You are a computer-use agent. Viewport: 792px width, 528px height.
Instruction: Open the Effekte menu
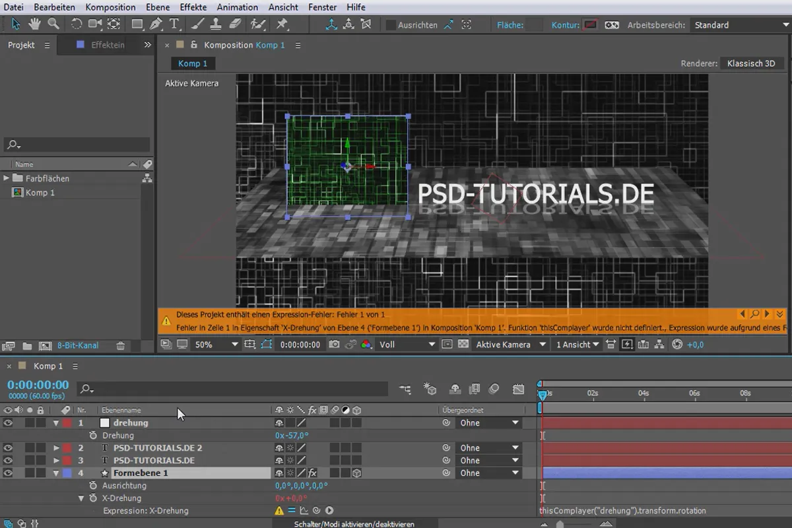(193, 7)
